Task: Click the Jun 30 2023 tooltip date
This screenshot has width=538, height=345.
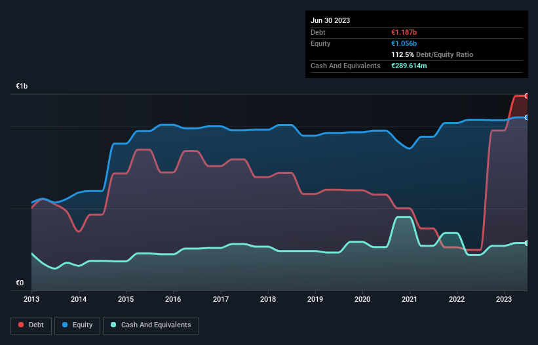Action: 330,20
